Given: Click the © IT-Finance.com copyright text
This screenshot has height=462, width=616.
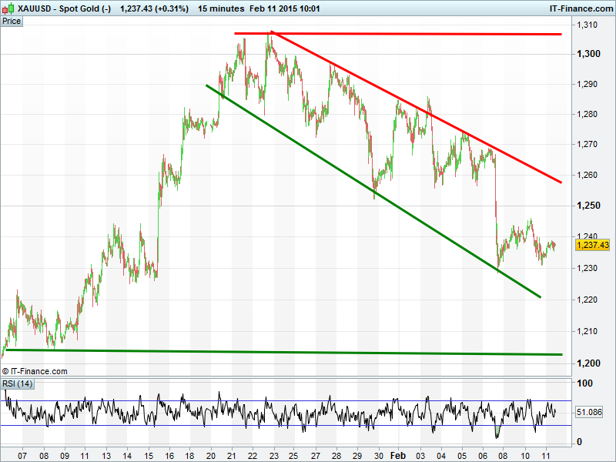Looking at the screenshot, I should point(35,371).
